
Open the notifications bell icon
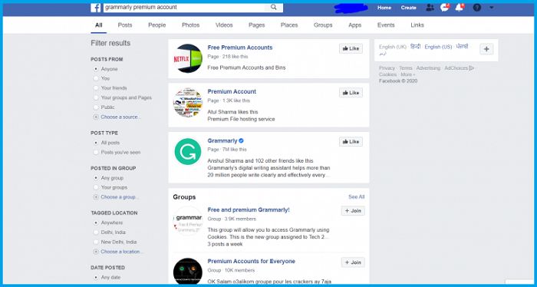(460, 8)
